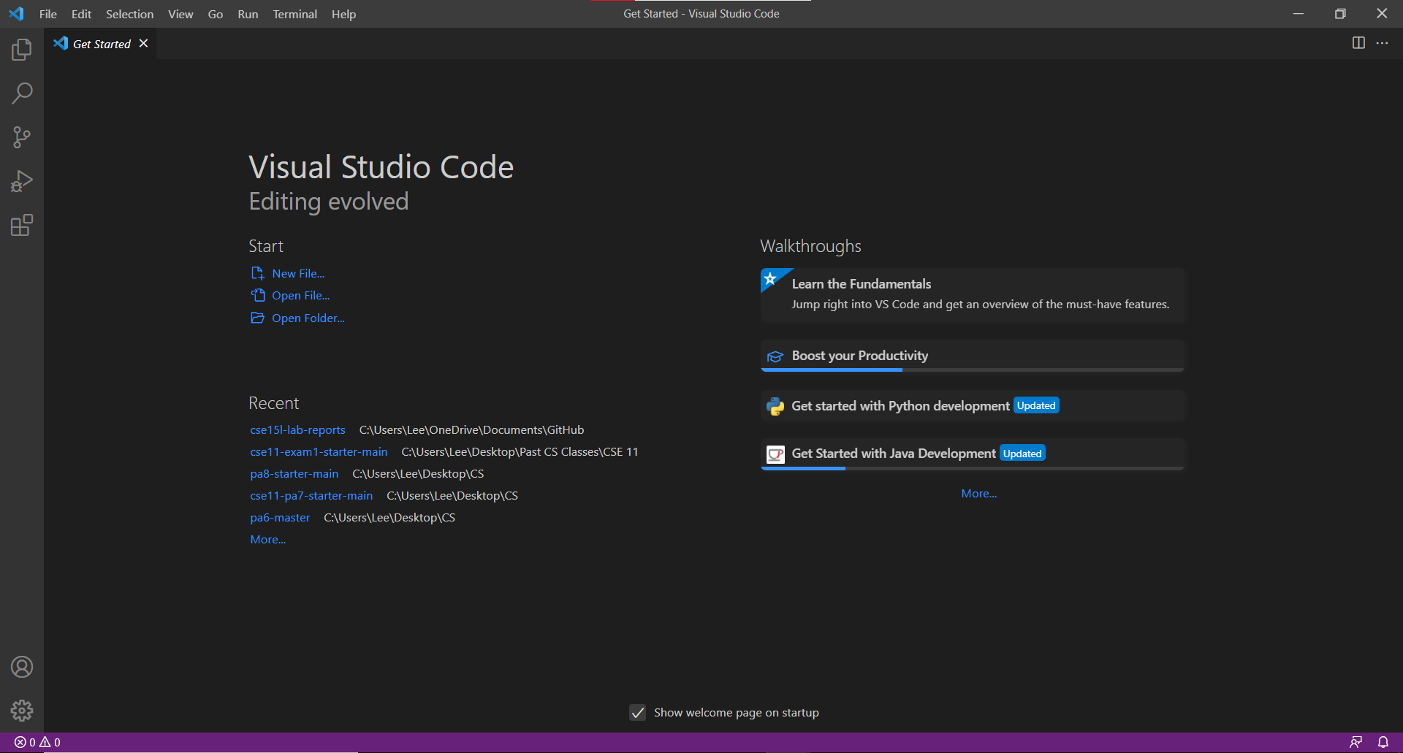Open the Terminal menu

click(294, 14)
